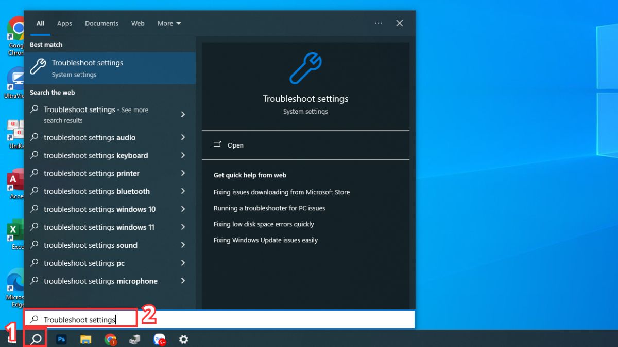618x347 pixels.
Task: Click UniKey desktop shortcut
Action: click(16, 135)
